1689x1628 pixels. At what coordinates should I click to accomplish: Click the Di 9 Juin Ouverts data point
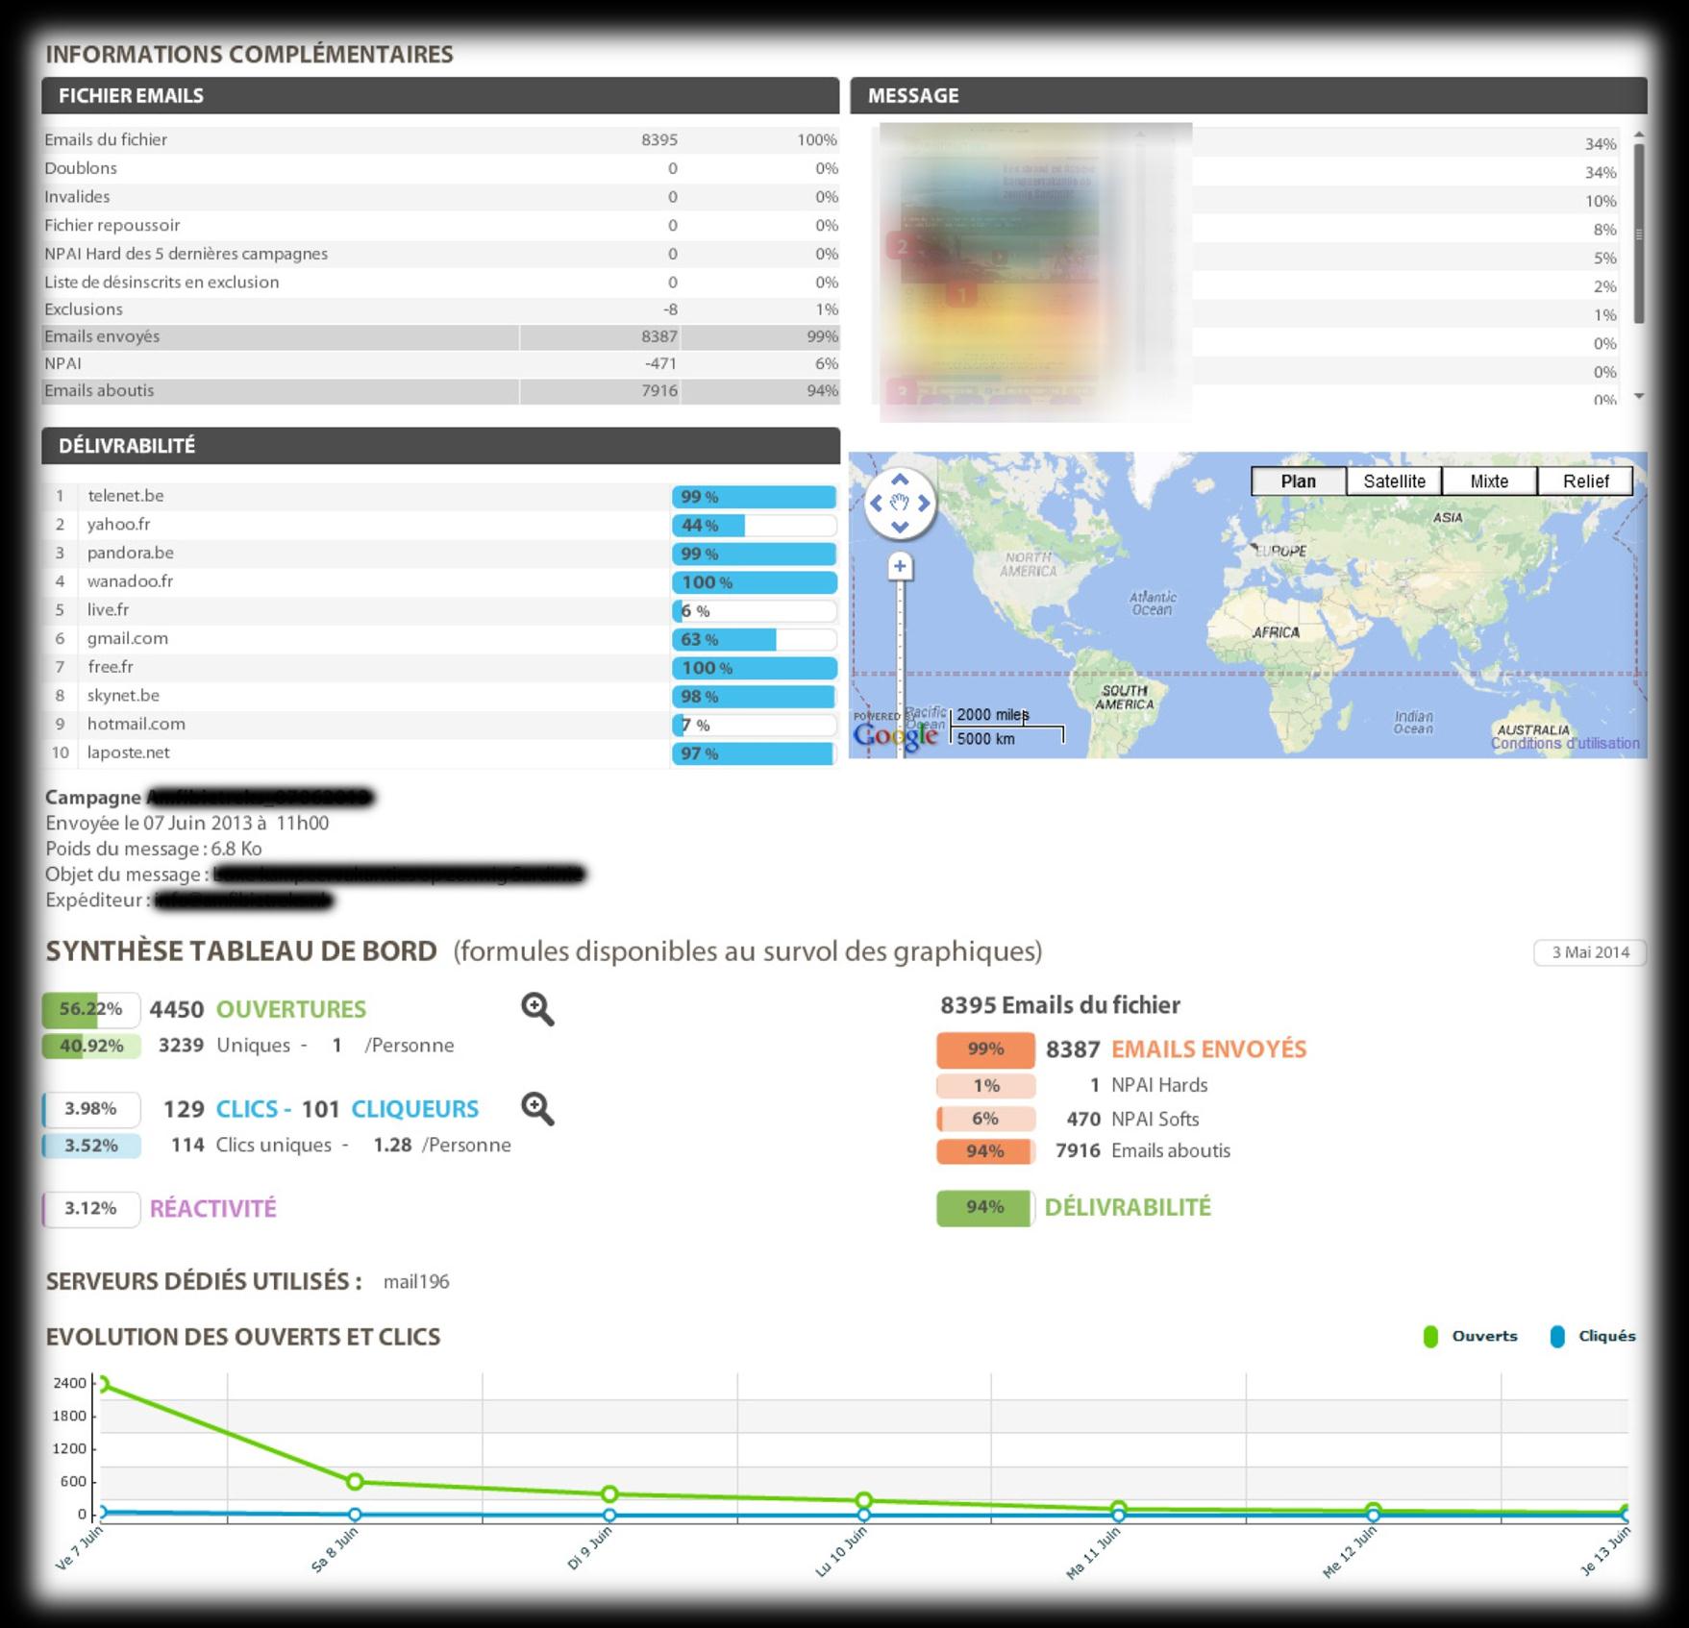(609, 1494)
